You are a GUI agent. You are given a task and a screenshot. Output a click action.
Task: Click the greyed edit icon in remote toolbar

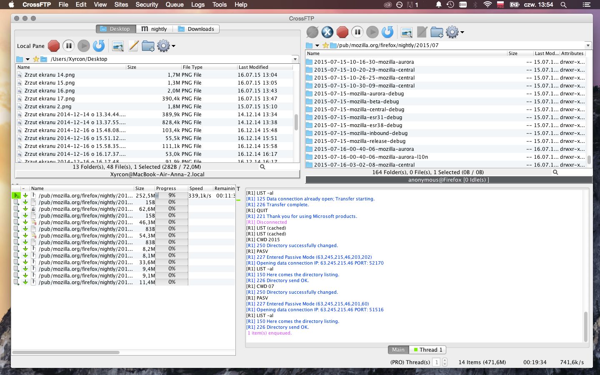422,32
